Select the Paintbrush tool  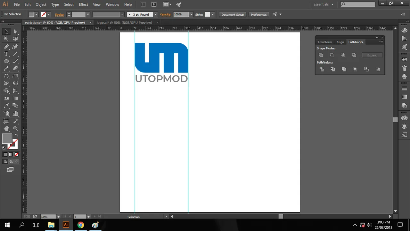pos(15,61)
